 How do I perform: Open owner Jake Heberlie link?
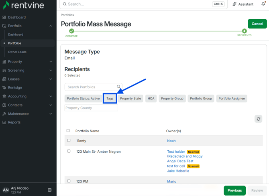178,171
